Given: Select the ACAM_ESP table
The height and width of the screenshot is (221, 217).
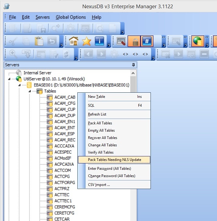Looking at the screenshot, I should 64,134.
